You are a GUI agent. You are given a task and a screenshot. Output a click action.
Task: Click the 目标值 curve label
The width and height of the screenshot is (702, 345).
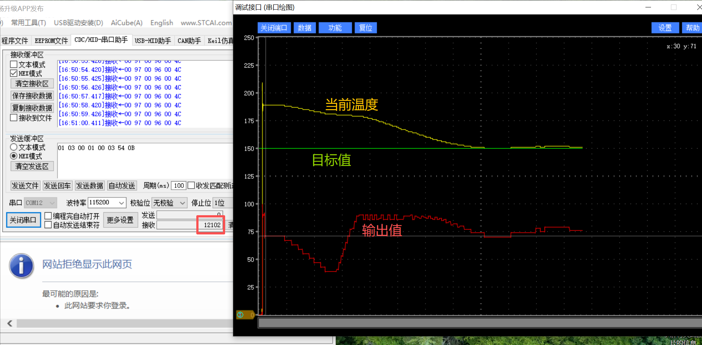coord(332,160)
